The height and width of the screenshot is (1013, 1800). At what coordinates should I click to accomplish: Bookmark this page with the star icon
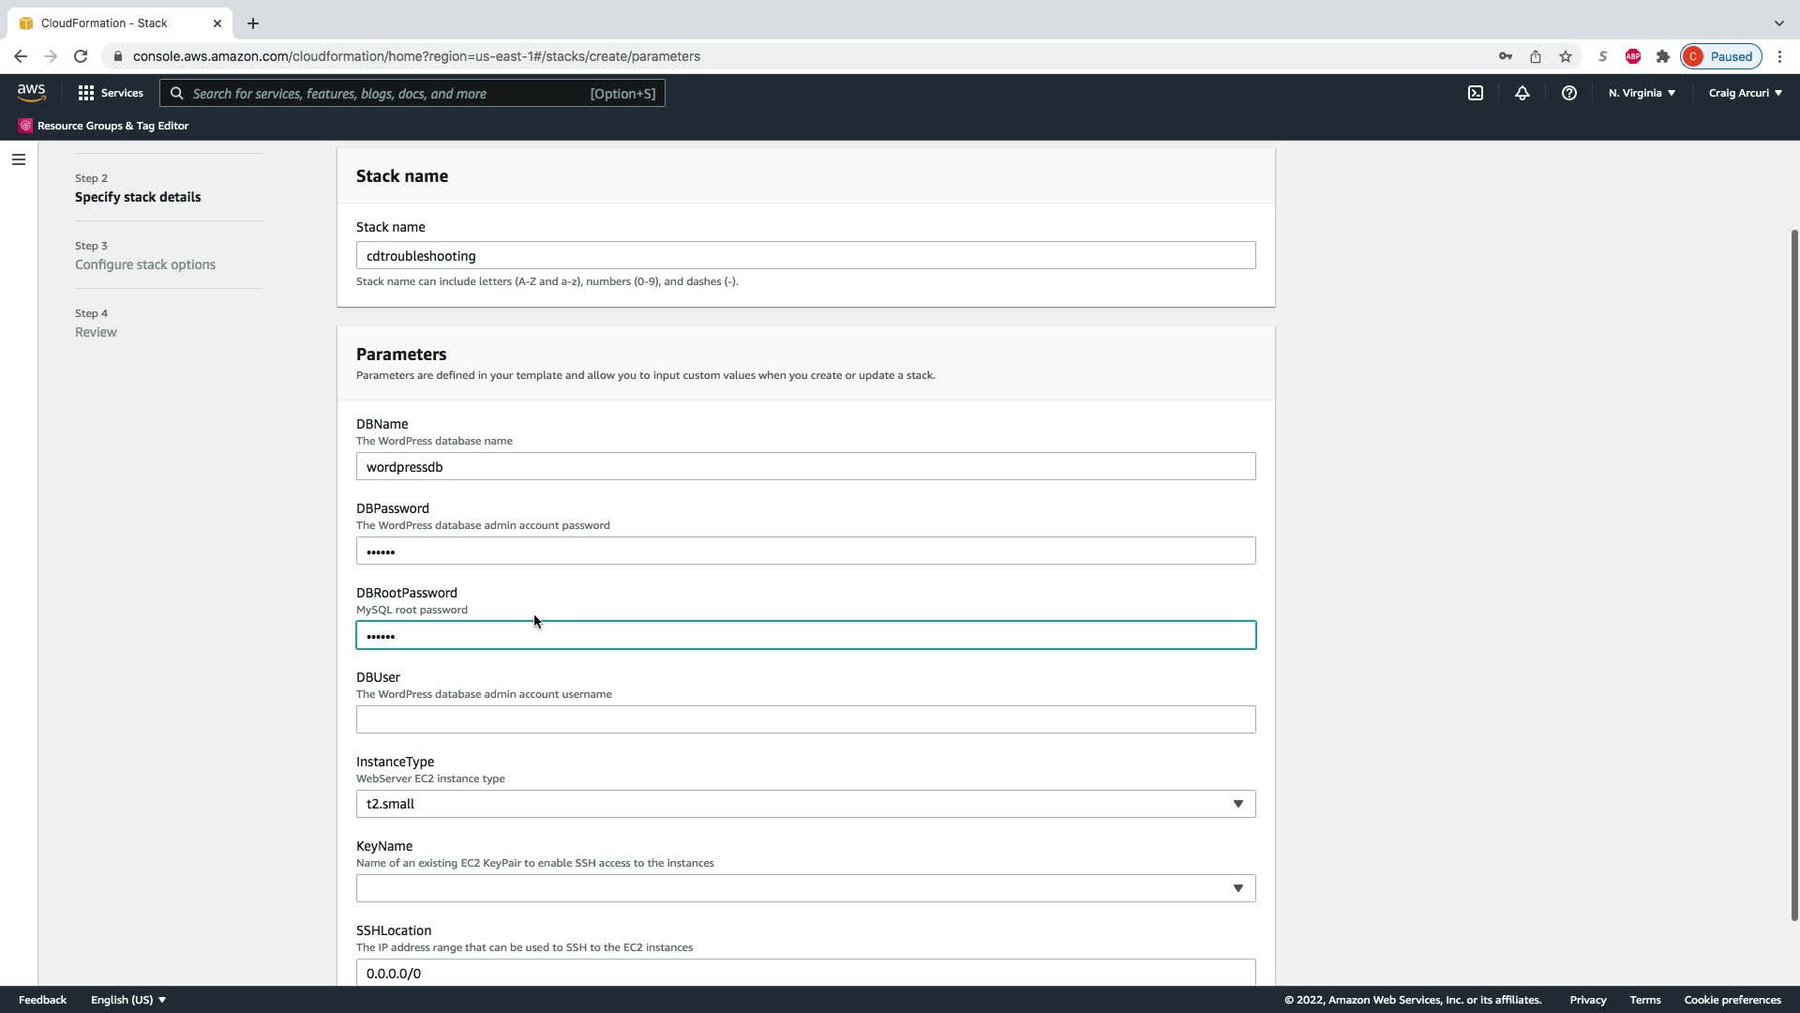click(x=1565, y=56)
